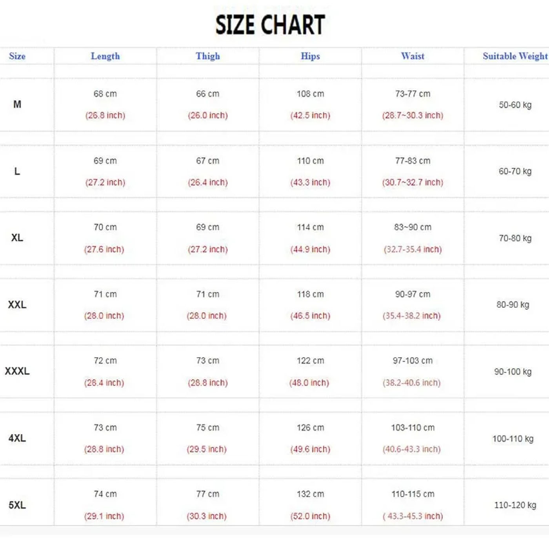The image size is (549, 549).
Task: Select the XXXL size row label
Action: [17, 371]
